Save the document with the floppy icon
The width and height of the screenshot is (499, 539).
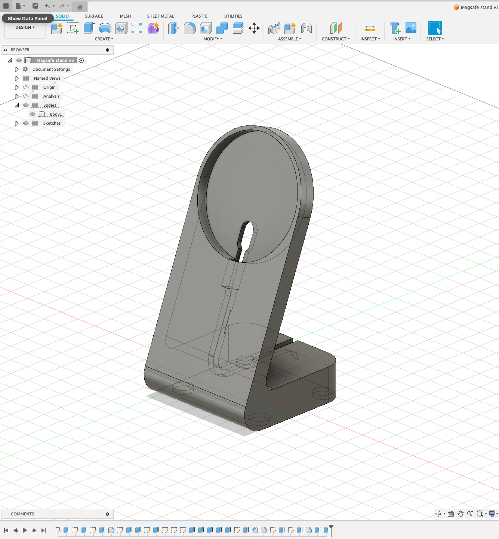click(35, 6)
